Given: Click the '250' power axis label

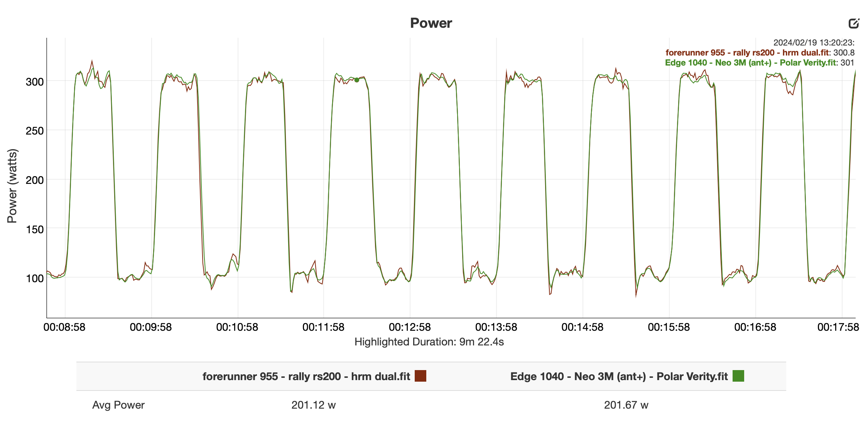Looking at the screenshot, I should click(x=35, y=131).
